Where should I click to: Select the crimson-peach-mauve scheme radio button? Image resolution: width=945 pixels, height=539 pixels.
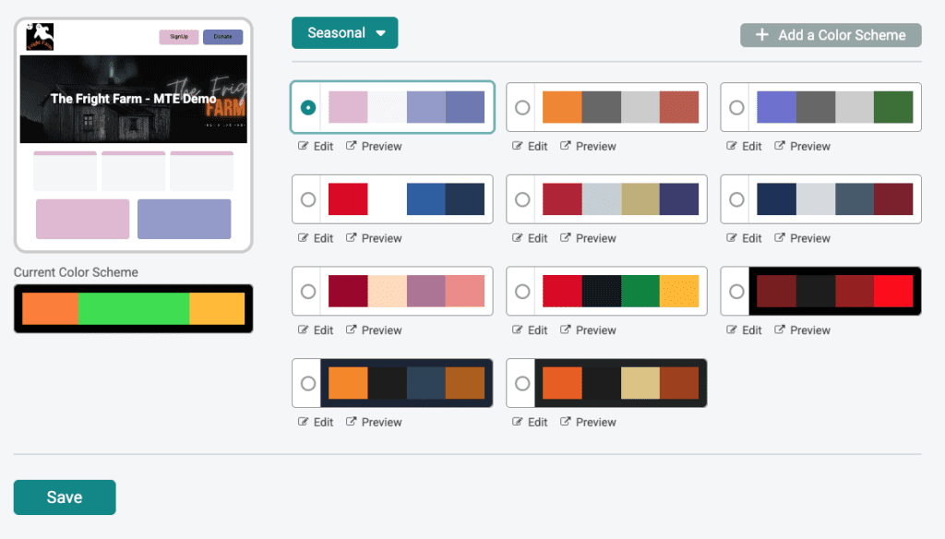[308, 292]
